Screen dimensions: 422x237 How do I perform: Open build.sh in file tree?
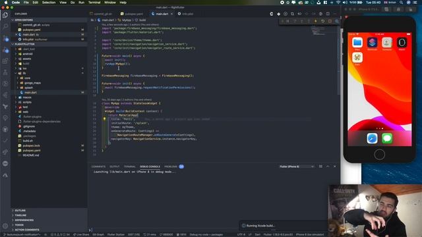(x=28, y=141)
